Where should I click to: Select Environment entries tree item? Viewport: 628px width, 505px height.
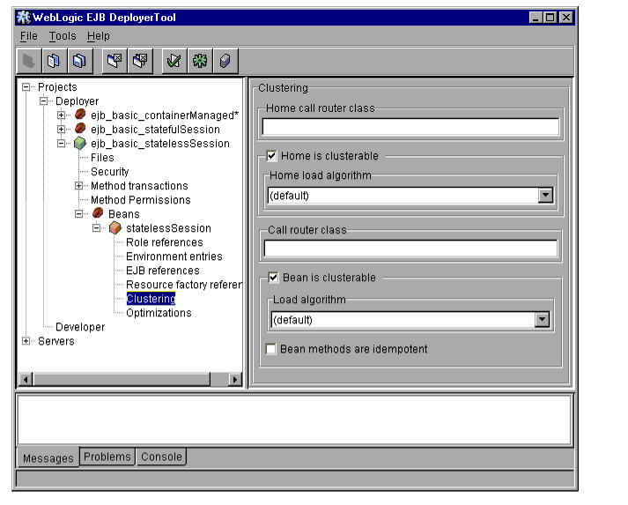point(174,256)
